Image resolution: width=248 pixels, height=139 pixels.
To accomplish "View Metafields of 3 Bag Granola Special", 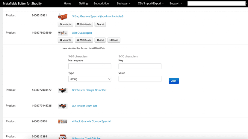I will 84,24.
